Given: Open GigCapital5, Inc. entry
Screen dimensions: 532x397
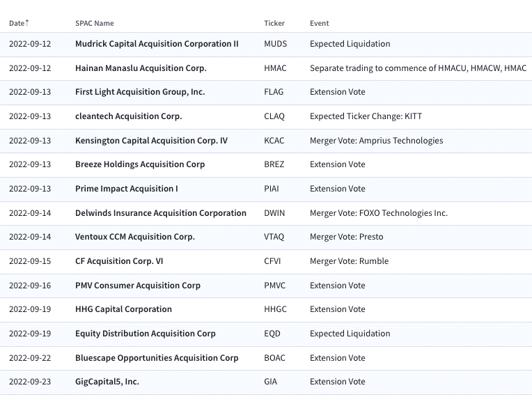Looking at the screenshot, I should pos(107,382).
